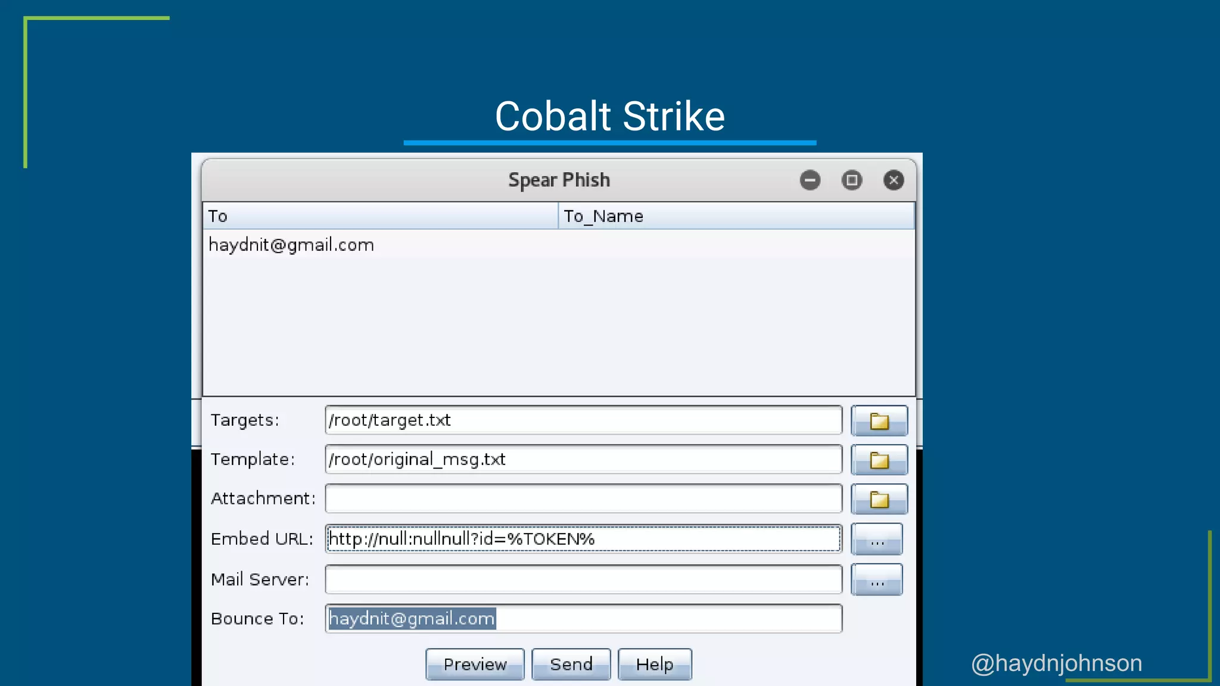Click the empty Mail Server field
The image size is (1220, 686).
[584, 579]
